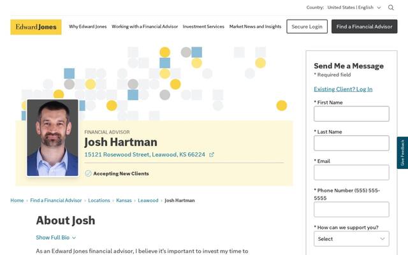408x255 pixels.
Task: Focus the Email input field
Action: tap(351, 172)
